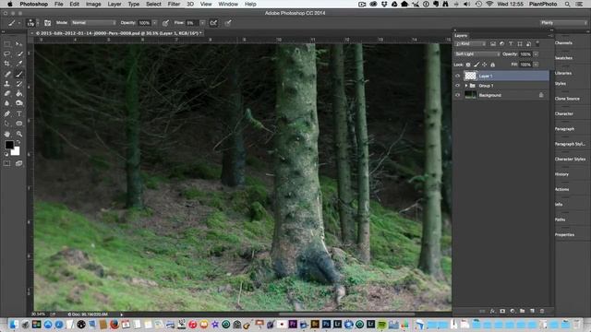Select the Lasso tool

click(7, 53)
